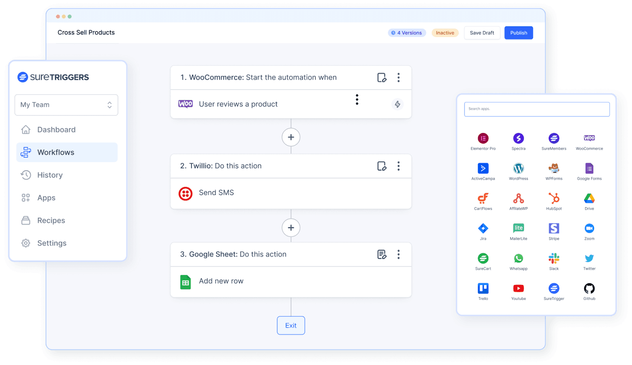Click the WooCommerce app icon in app list
The image size is (632, 365).
click(589, 139)
